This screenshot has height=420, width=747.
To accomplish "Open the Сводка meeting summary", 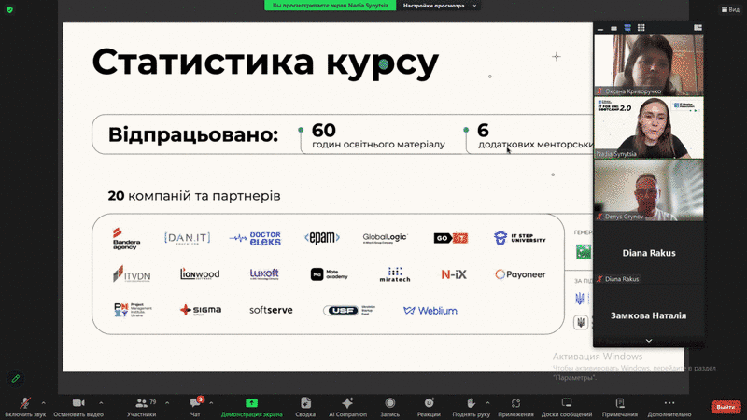I will 305,407.
